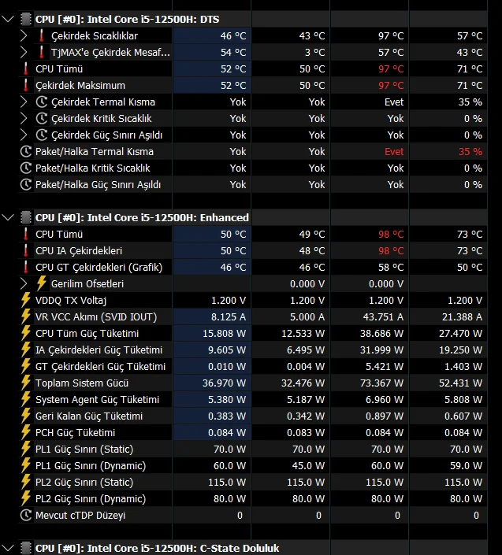Image resolution: width=502 pixels, height=555 pixels.
Task: Click clock icon beside Paket/Halka Termal Kısma
Action: [x=26, y=151]
